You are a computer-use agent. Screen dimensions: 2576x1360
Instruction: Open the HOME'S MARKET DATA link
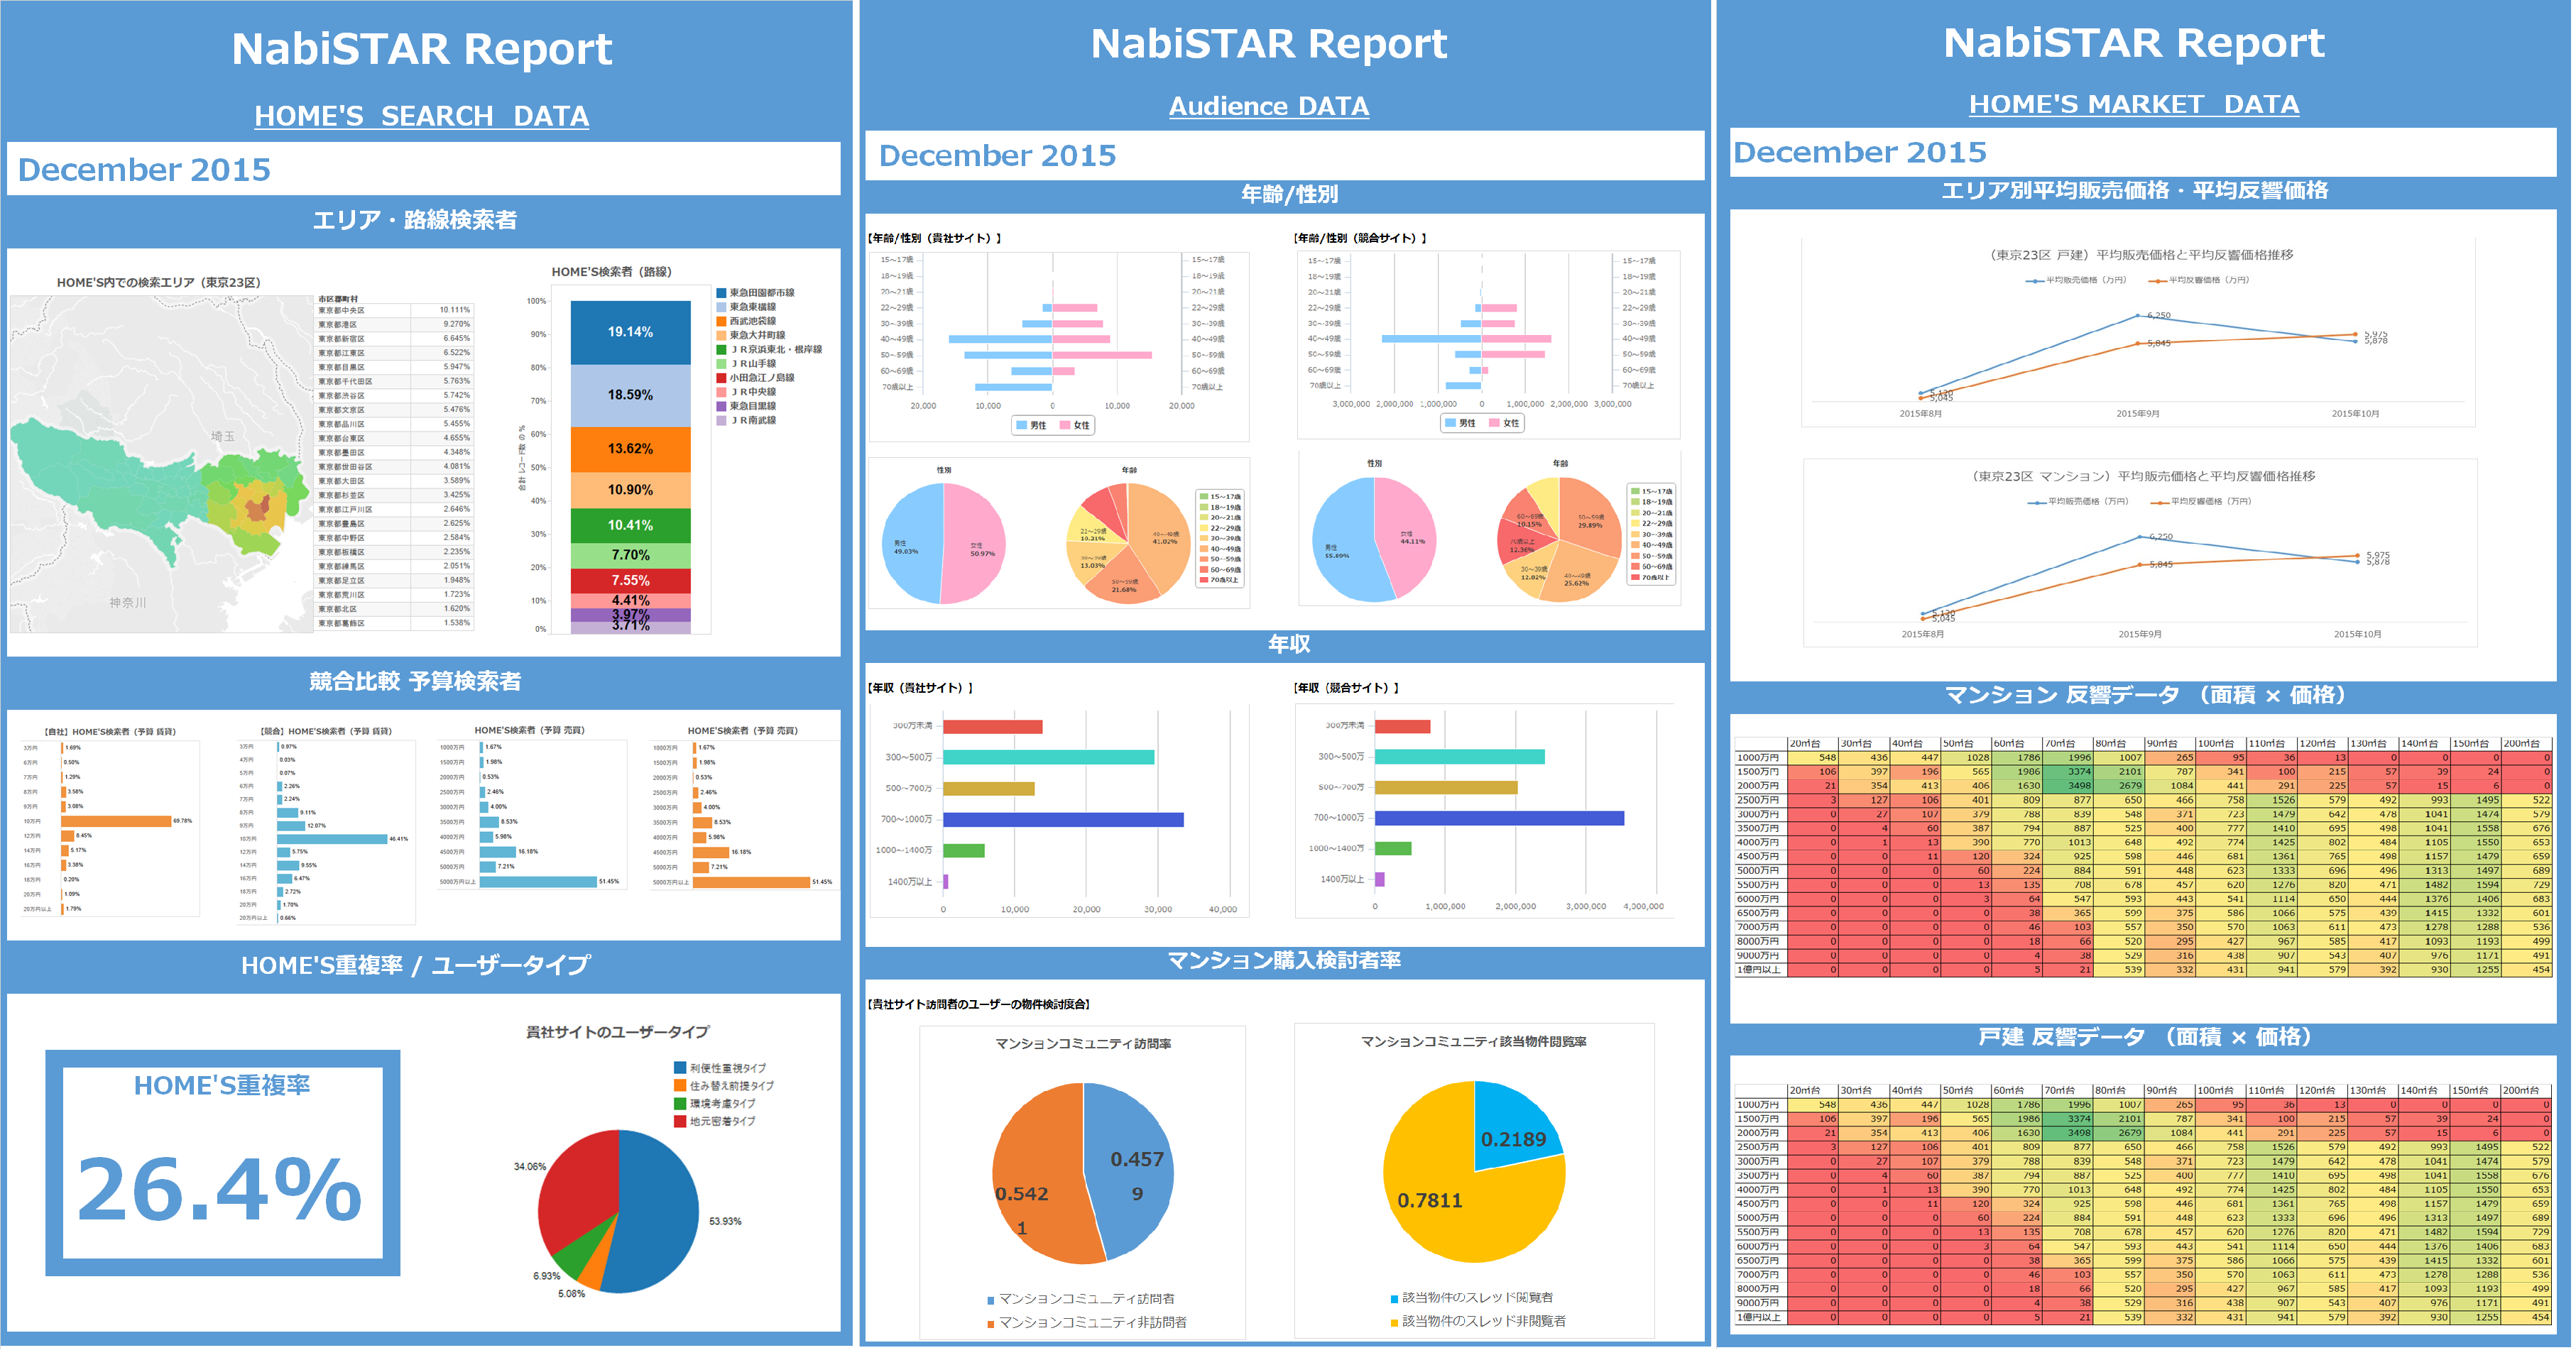pos(2133,104)
